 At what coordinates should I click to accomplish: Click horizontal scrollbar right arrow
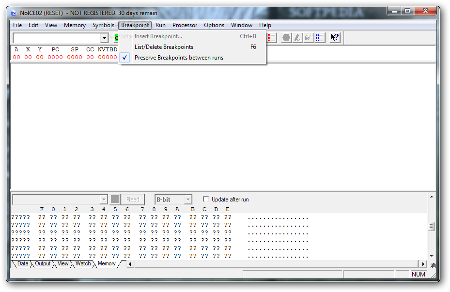[423, 264]
